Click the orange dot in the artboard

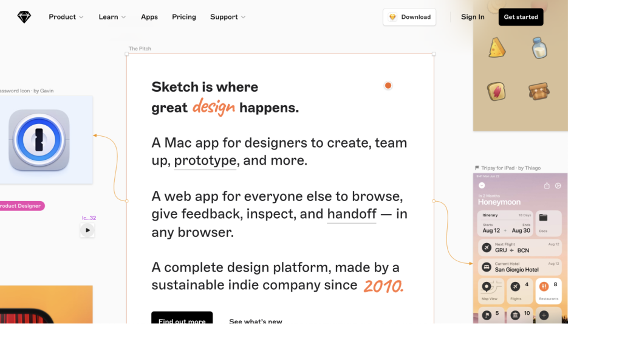click(x=388, y=86)
